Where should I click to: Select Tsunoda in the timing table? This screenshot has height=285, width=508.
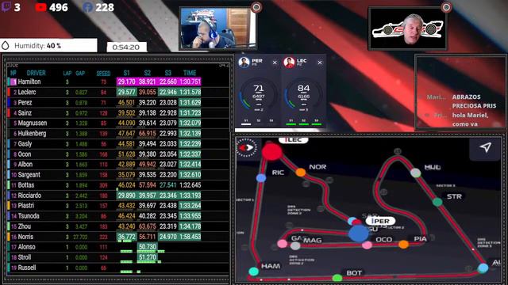click(x=29, y=216)
